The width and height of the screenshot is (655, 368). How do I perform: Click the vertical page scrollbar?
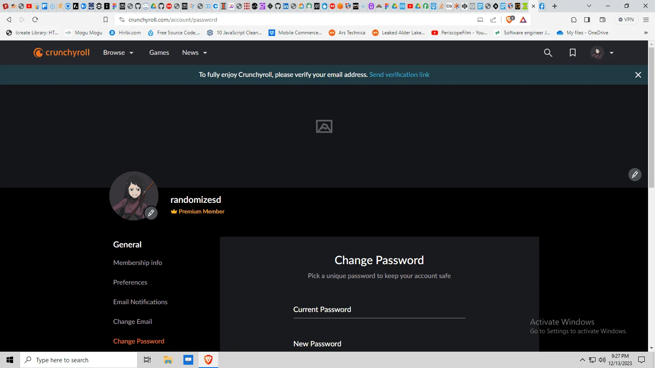pyautogui.click(x=651, y=118)
